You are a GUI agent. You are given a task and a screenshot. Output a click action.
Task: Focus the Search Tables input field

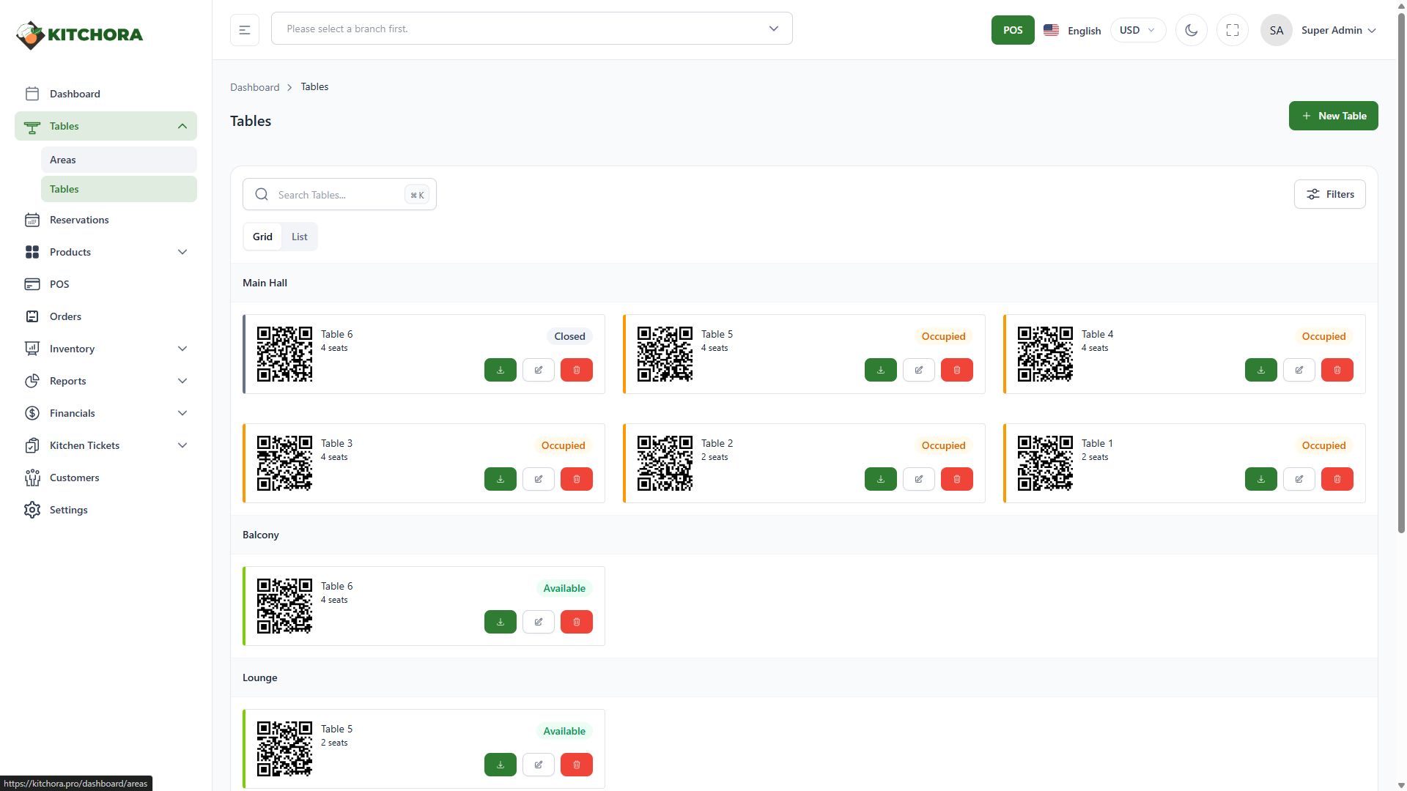tap(337, 195)
